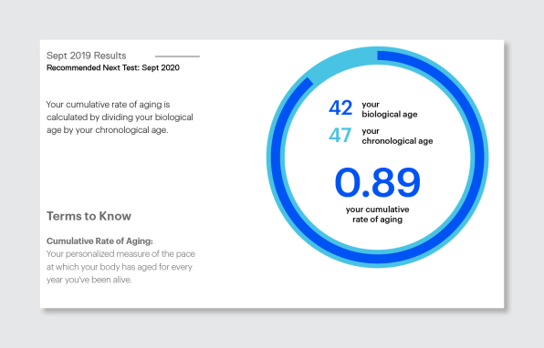Click the Terms to Know heading
The image size is (544, 348).
coord(89,216)
